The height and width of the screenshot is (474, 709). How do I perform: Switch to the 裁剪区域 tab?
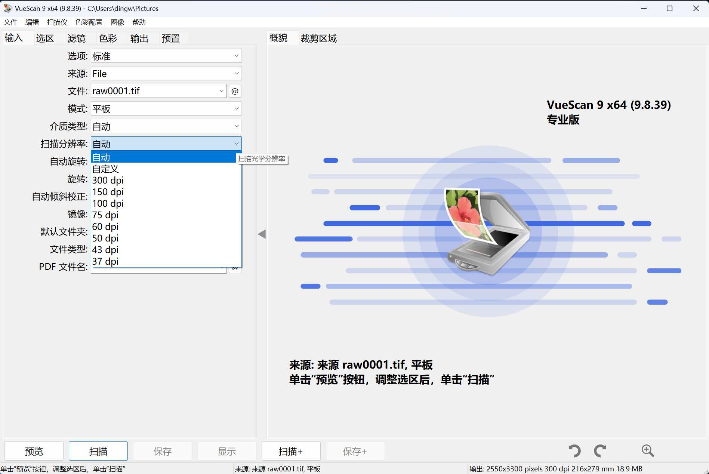[x=318, y=38]
